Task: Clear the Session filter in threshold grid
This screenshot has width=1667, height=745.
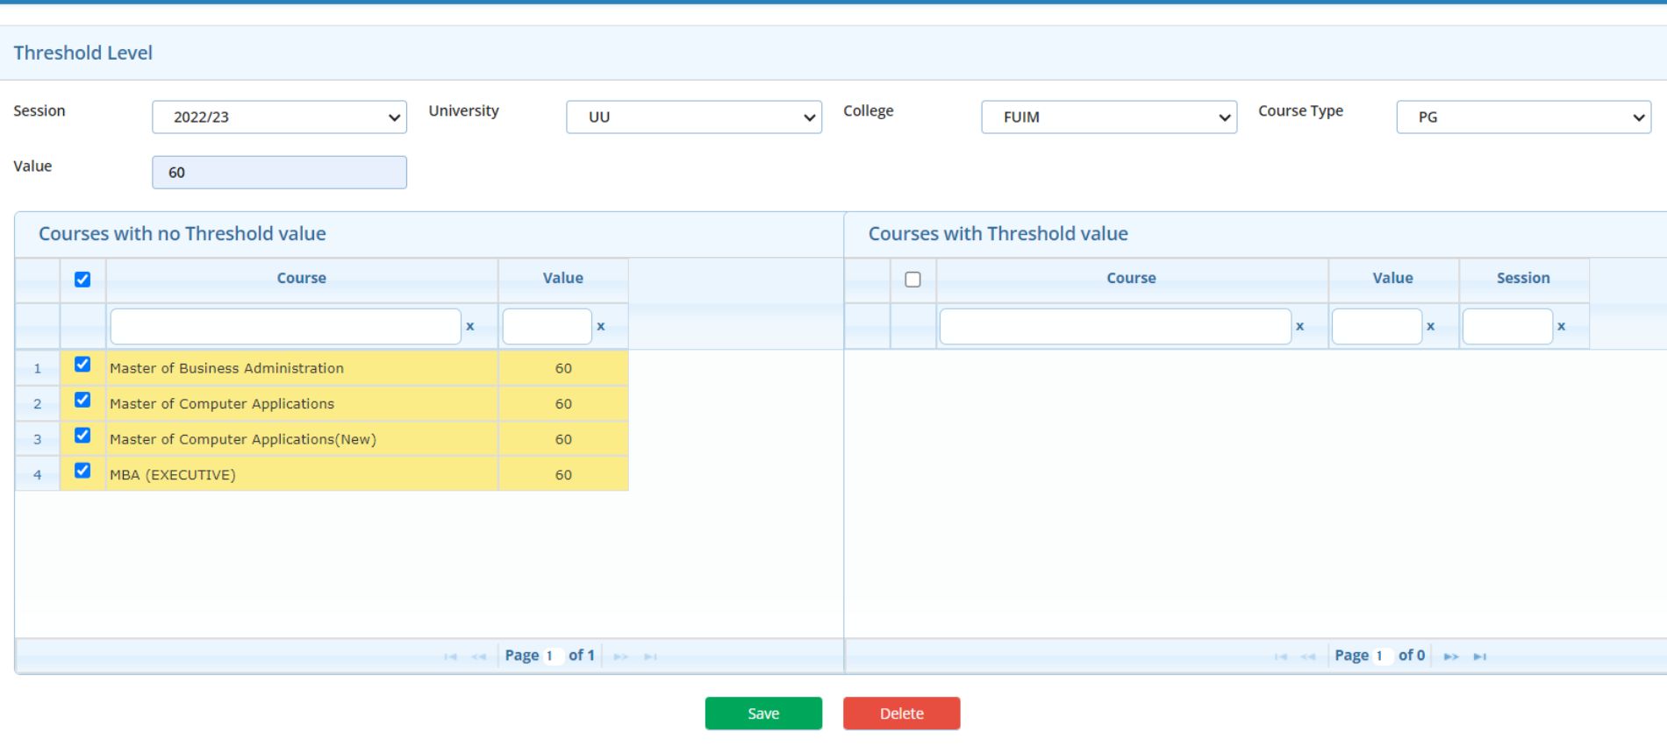Action: [x=1561, y=326]
